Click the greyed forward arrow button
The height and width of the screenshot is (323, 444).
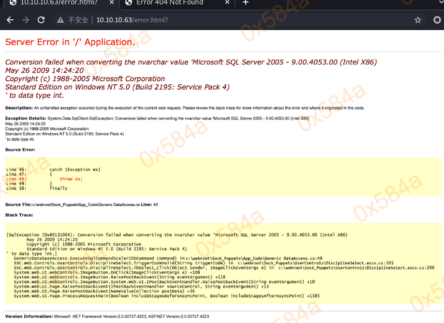coord(26,20)
